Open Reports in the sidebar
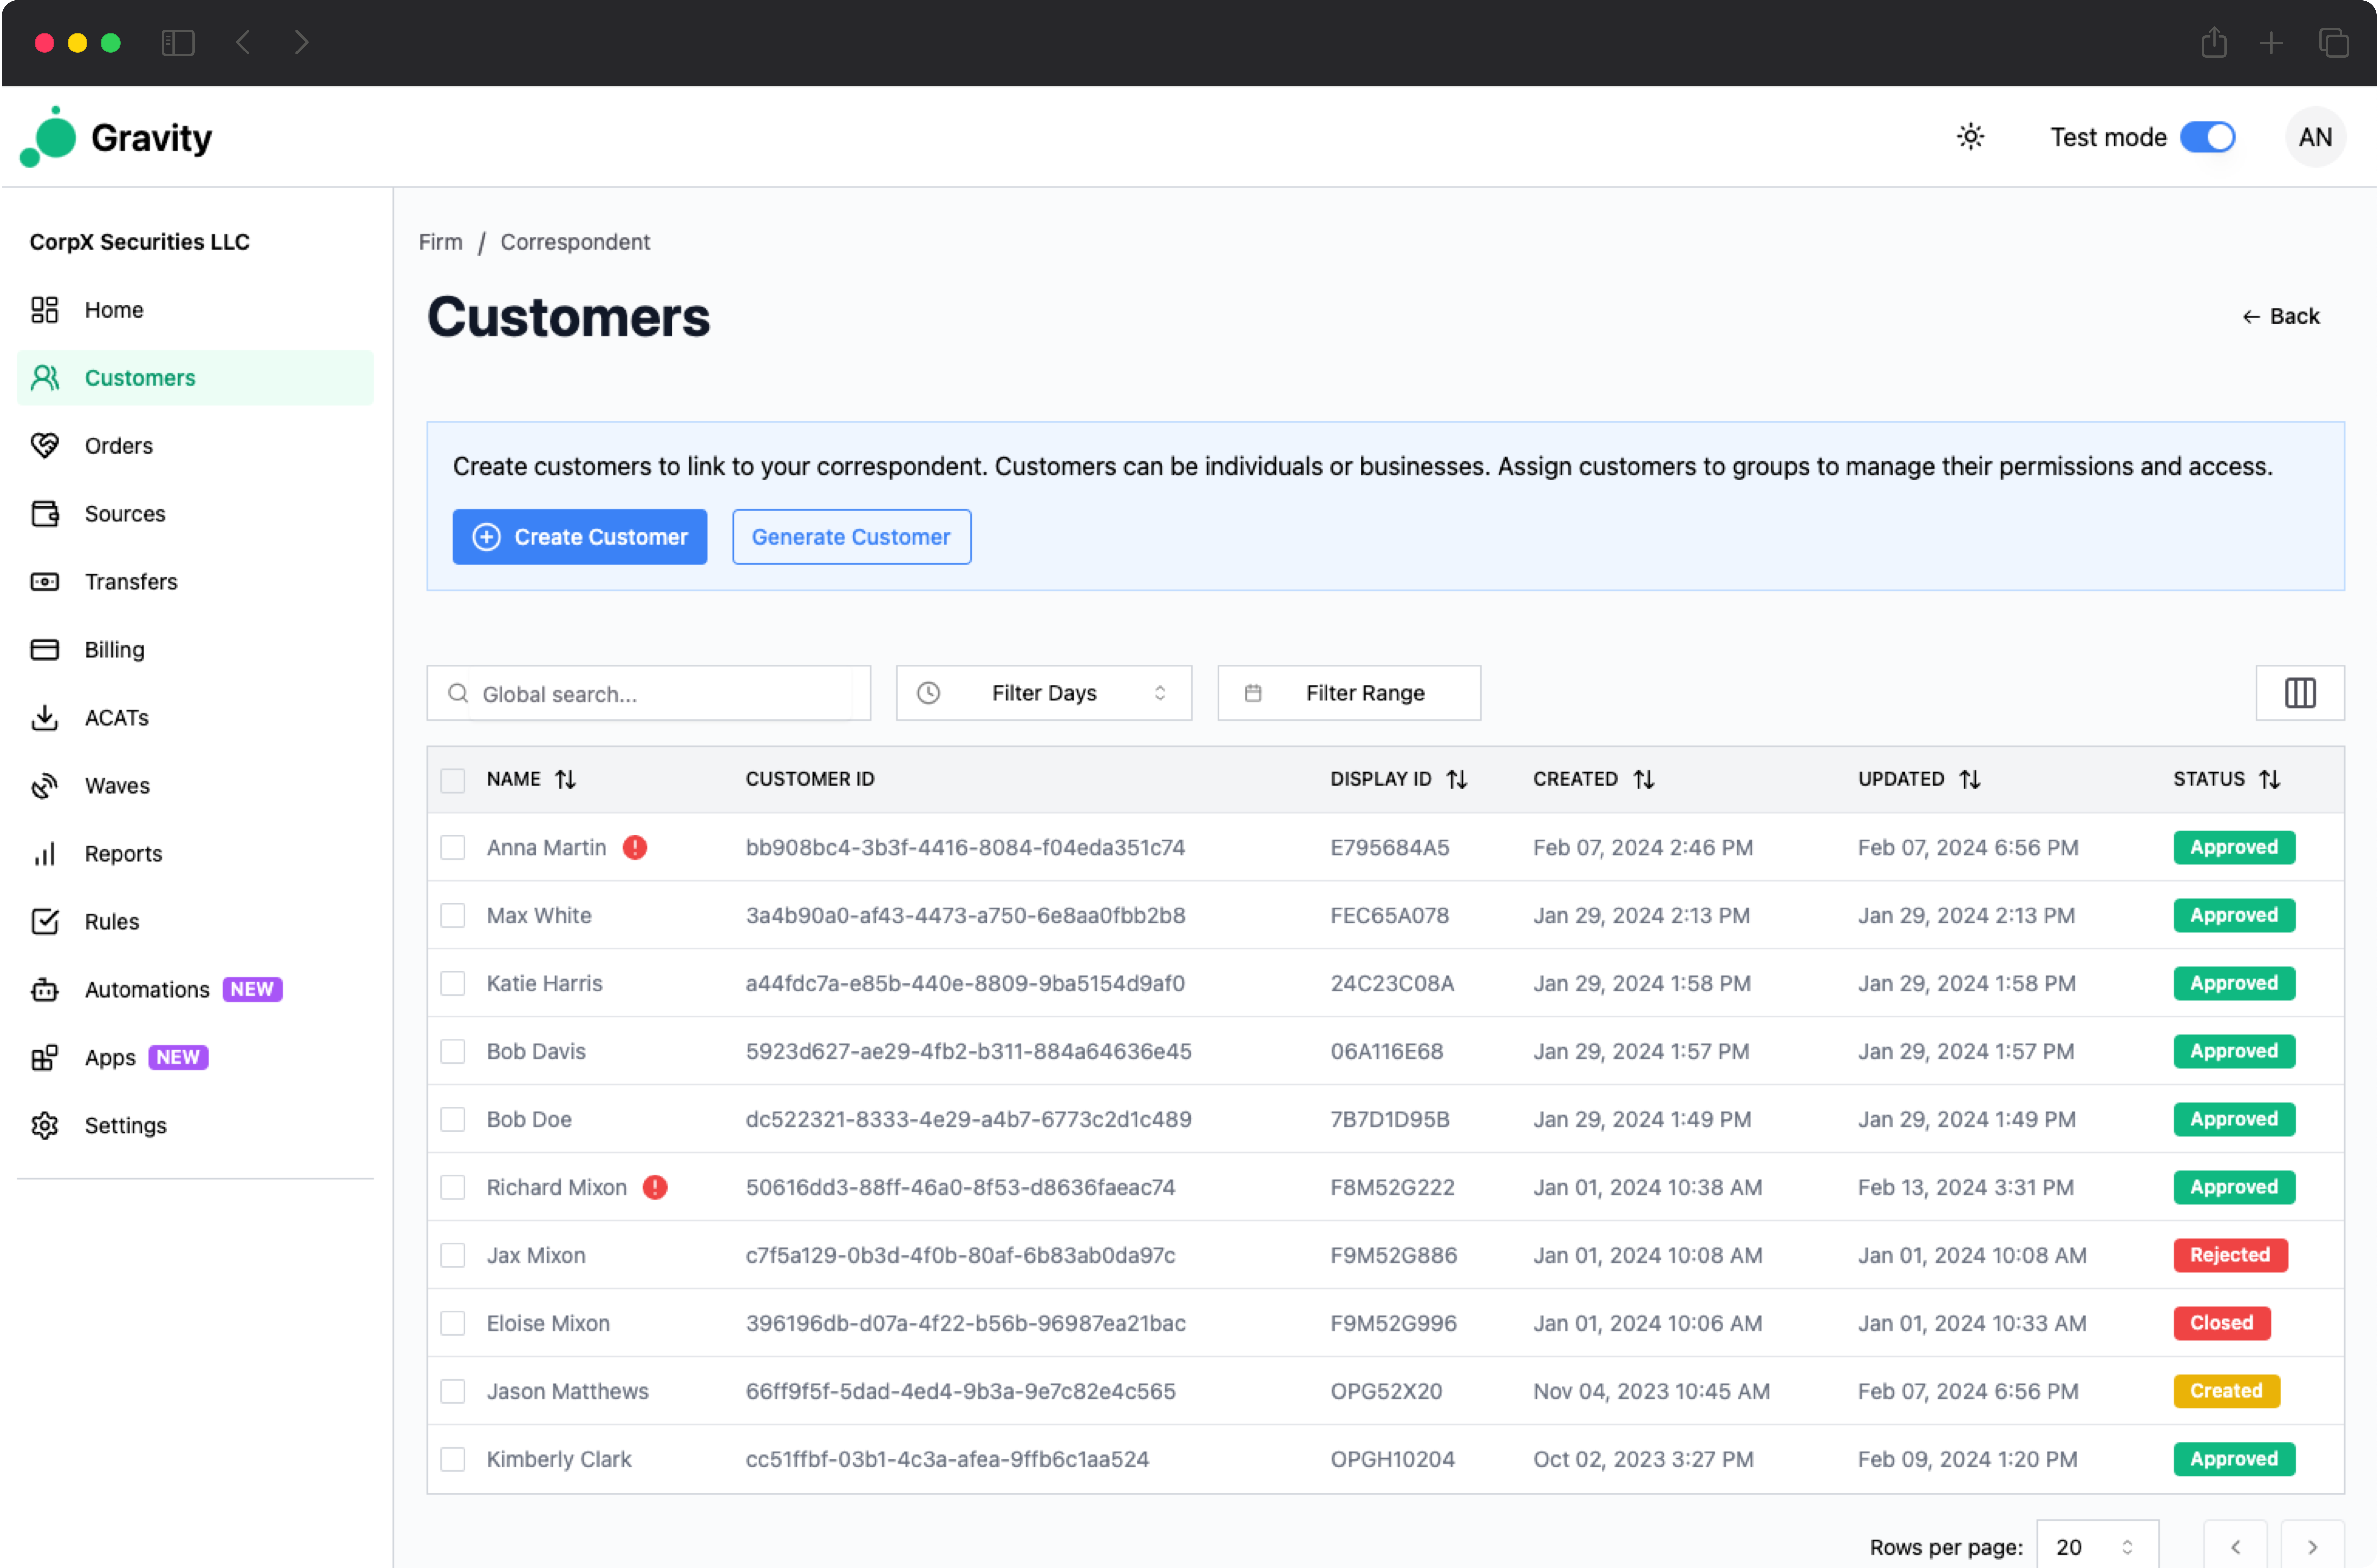Viewport: 2377px width, 1568px height. (x=195, y=854)
